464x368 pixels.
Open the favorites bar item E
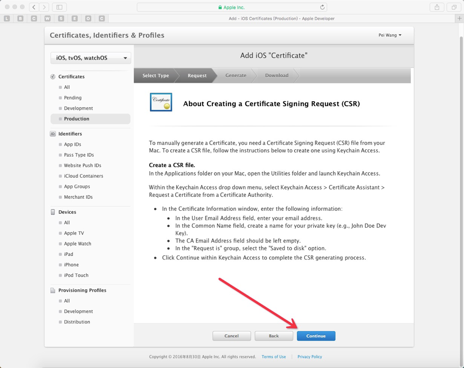[74, 18]
